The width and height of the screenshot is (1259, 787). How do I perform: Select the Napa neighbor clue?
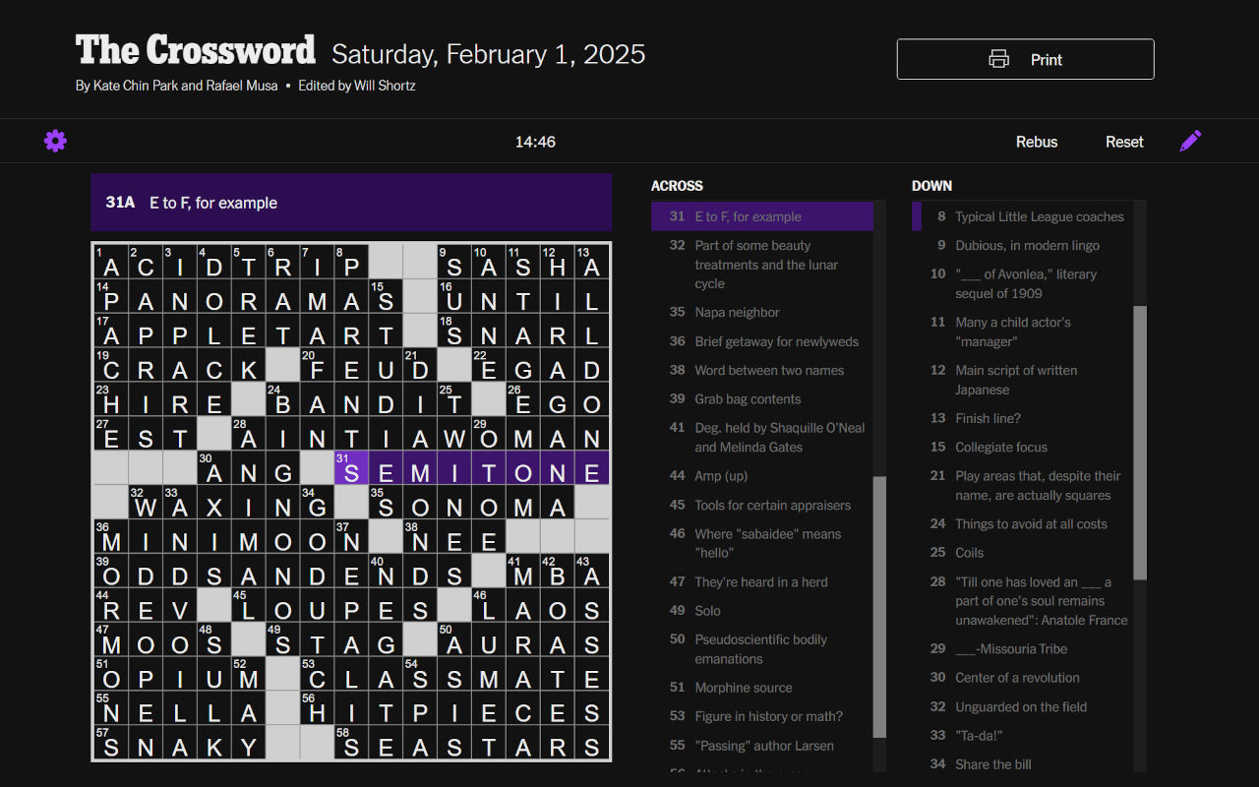point(762,313)
